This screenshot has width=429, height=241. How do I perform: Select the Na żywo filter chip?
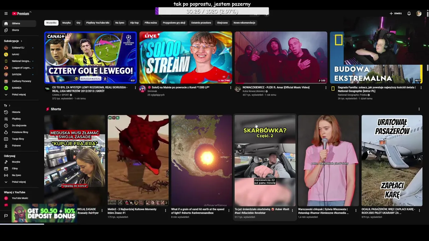click(120, 23)
